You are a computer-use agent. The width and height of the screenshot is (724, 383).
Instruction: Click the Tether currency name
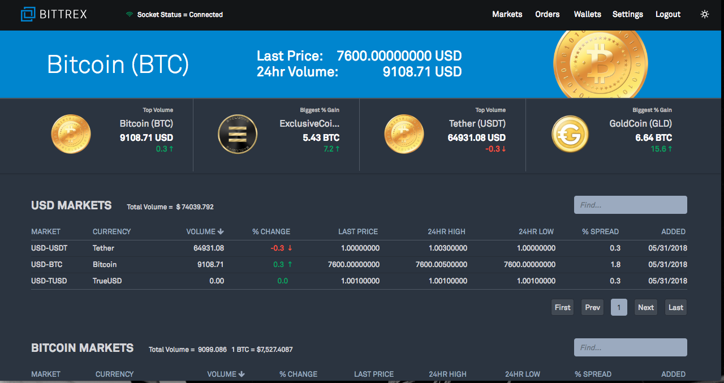click(x=104, y=248)
